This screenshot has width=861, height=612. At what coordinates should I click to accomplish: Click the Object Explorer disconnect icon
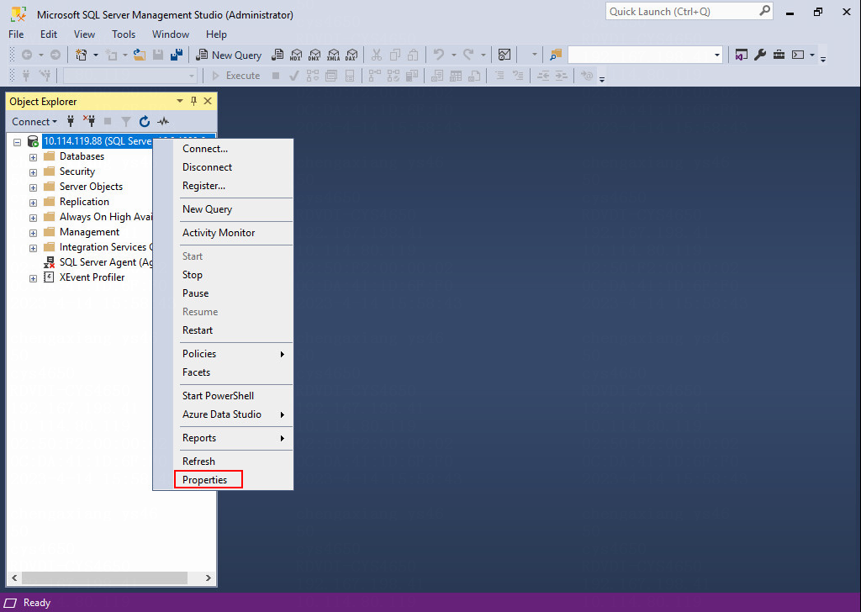pos(89,121)
